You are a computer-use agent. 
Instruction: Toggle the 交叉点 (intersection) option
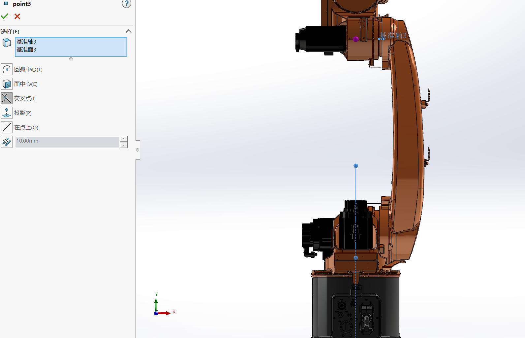point(7,98)
